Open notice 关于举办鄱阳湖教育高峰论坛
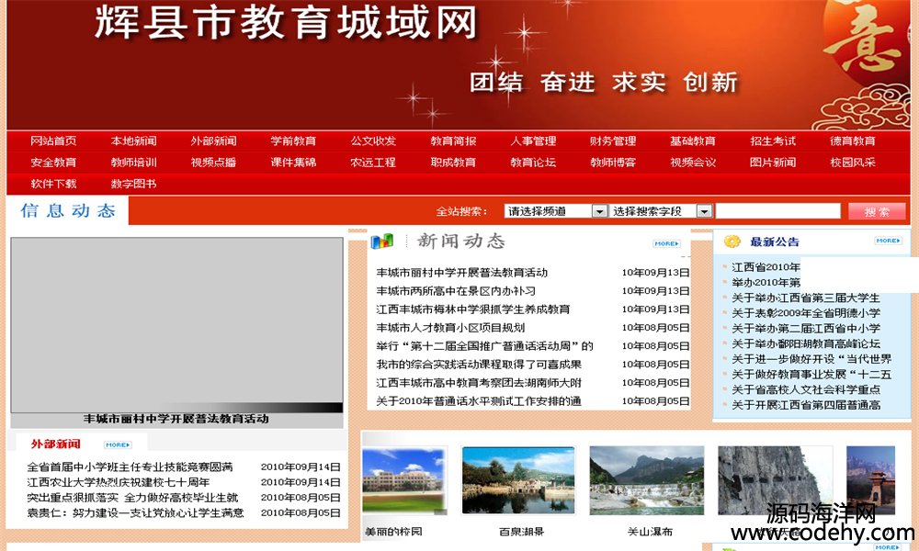Viewport: 919px width, 551px height. coord(806,343)
